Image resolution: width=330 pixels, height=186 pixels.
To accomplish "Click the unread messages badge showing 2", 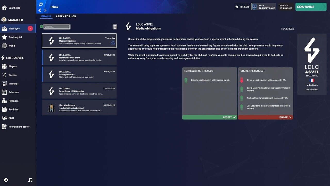I will [x=30, y=28].
